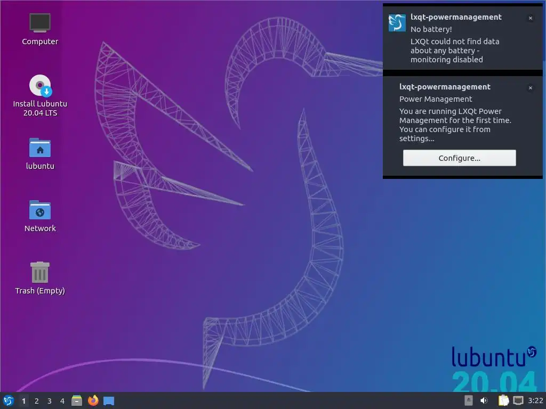Open the volume control
The width and height of the screenshot is (546, 409).
[484, 400]
